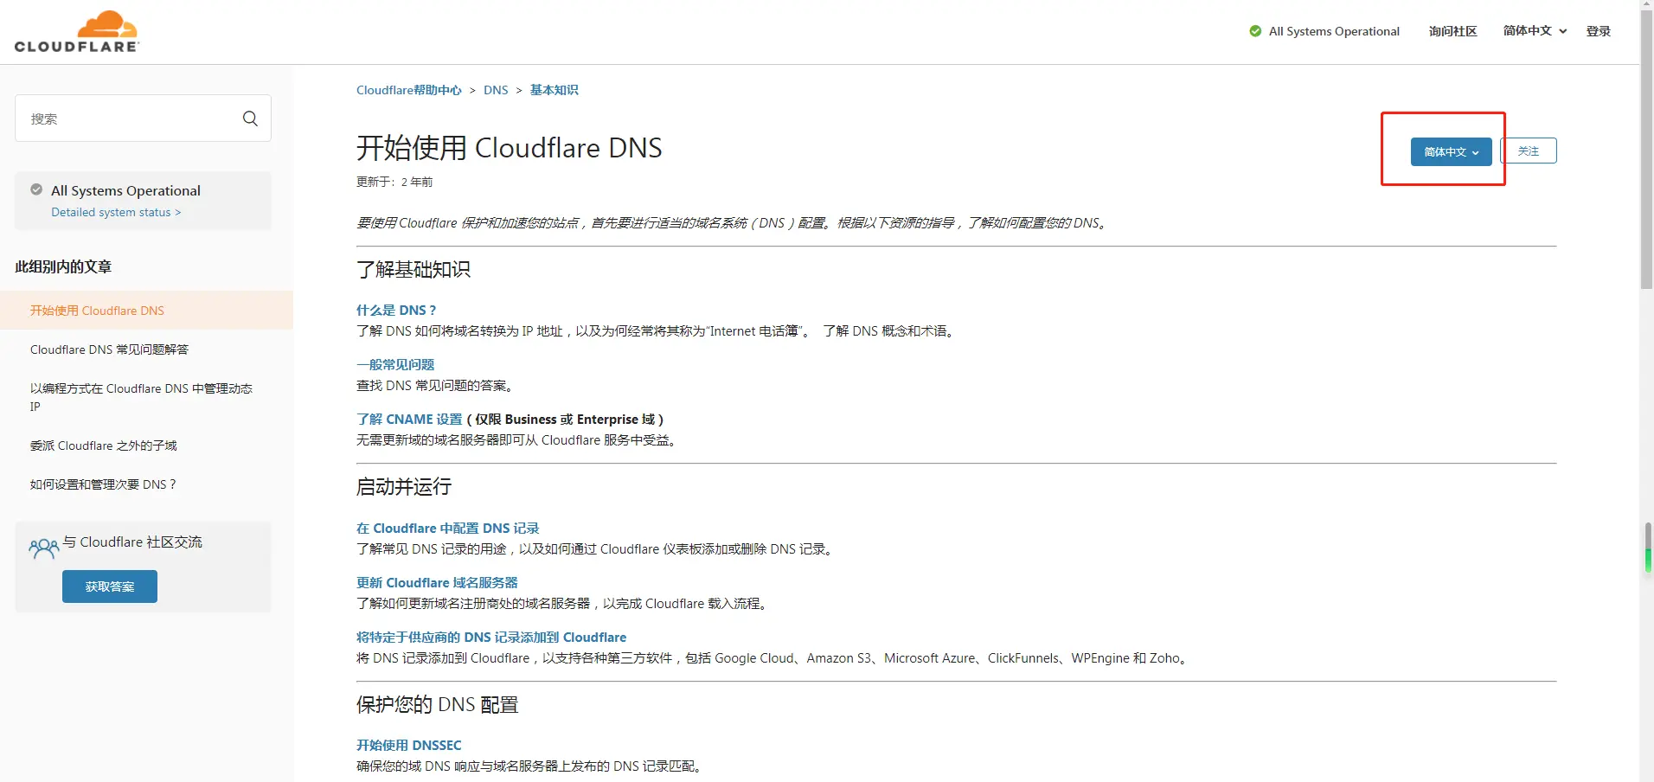Image resolution: width=1654 pixels, height=782 pixels.
Task: Click the green operational status checkmark icon
Action: [x=1255, y=31]
